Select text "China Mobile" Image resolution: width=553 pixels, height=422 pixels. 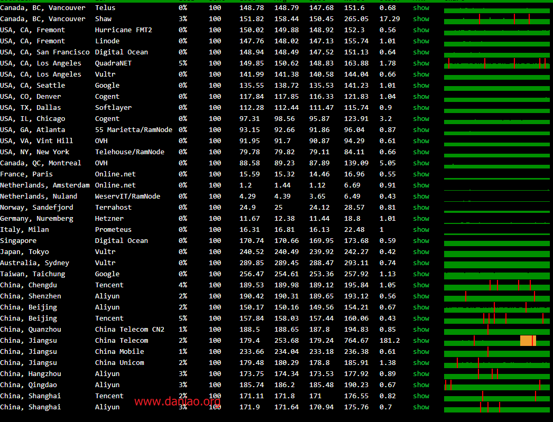(119, 352)
